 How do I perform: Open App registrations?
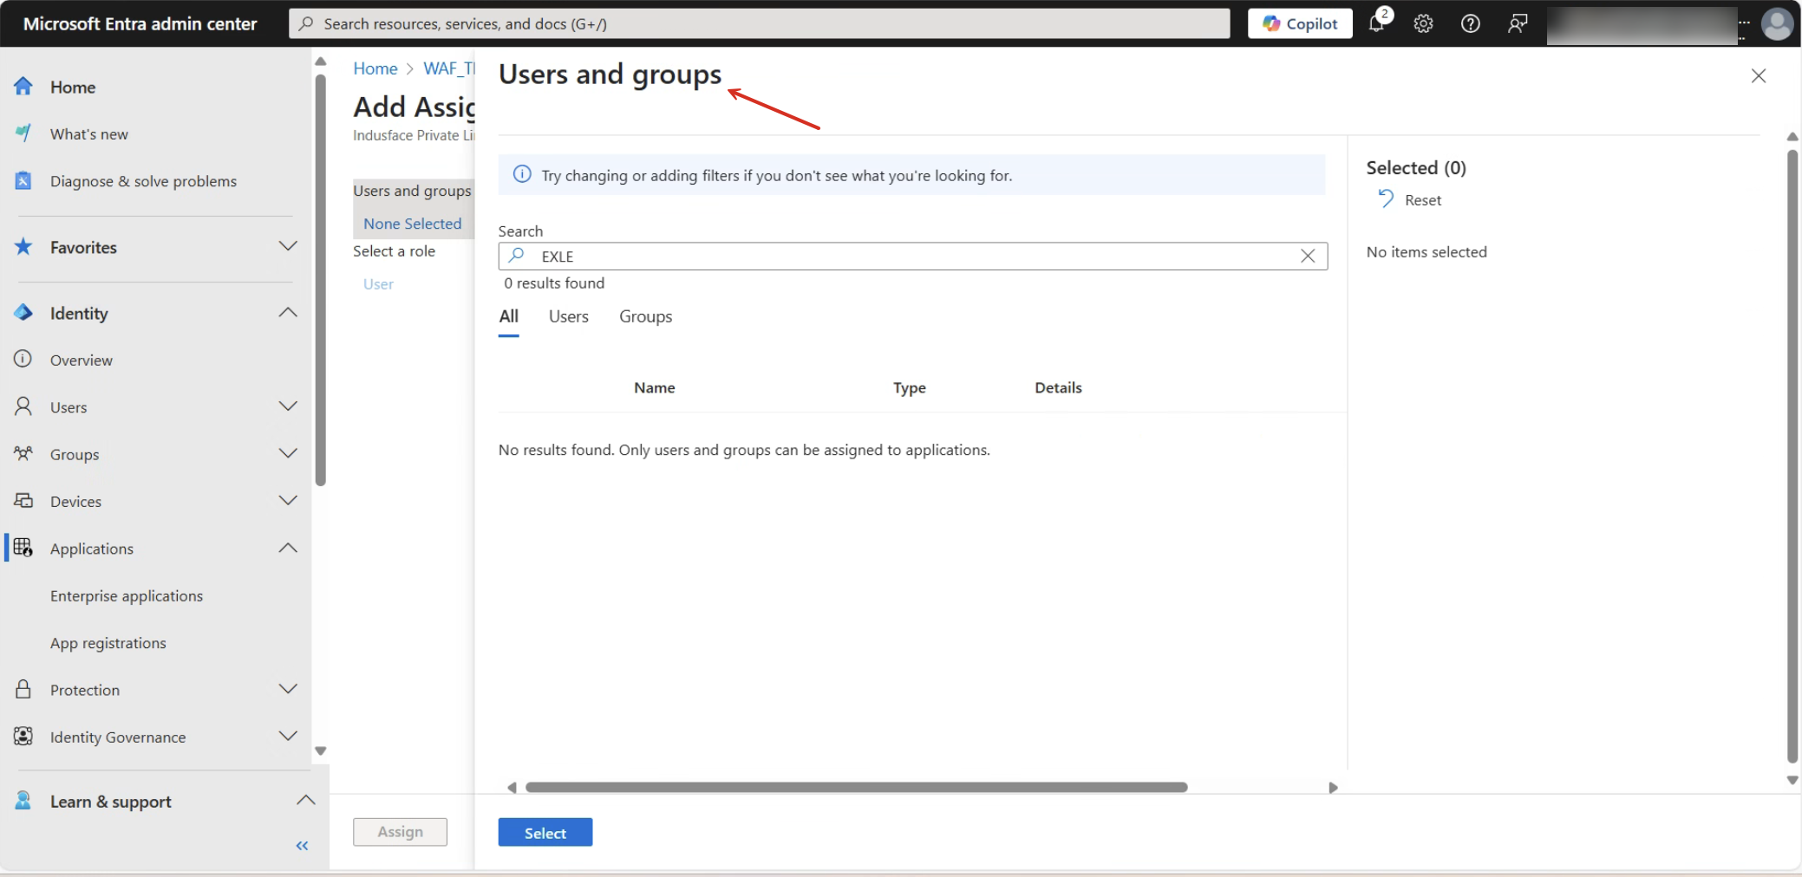(x=108, y=643)
